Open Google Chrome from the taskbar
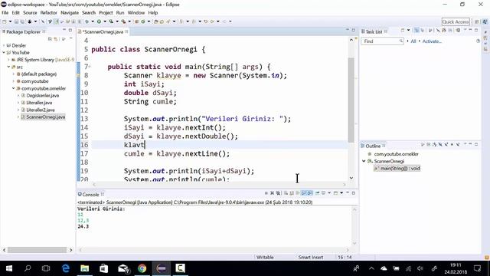This screenshot has width=490, height=276. 142,268
